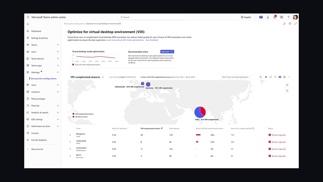The height and width of the screenshot is (182, 323).
Task: Click Search by country/city/region field
Action: (x=240, y=77)
